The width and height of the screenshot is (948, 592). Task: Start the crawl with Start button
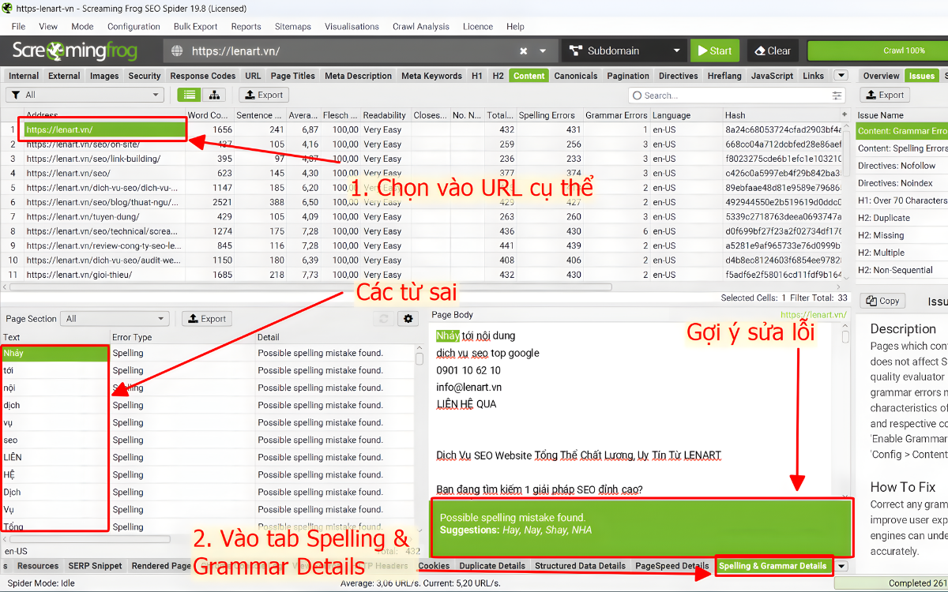coord(714,51)
